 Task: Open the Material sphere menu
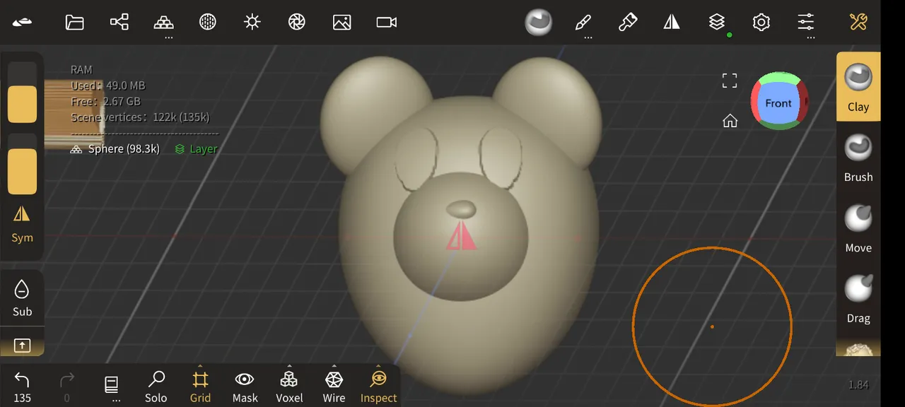[x=207, y=22]
